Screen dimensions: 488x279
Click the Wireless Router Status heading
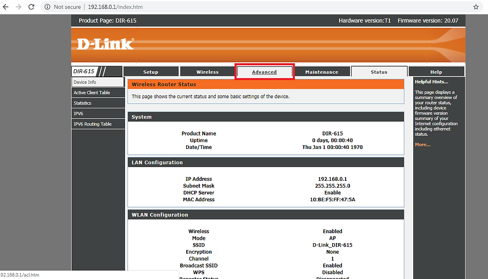164,84
